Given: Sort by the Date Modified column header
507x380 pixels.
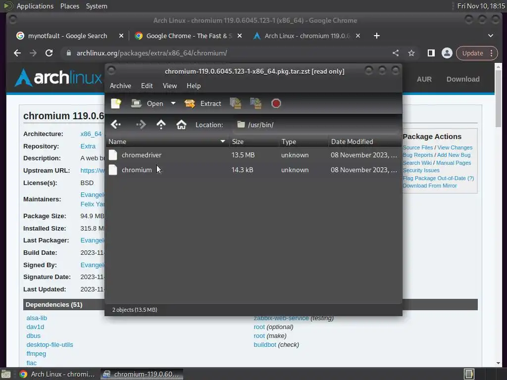Looking at the screenshot, I should pos(365,142).
